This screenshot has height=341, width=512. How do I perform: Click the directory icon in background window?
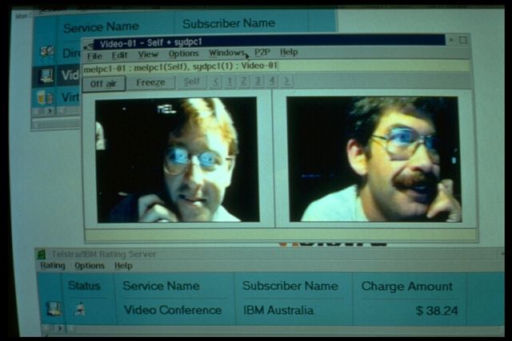tap(47, 52)
